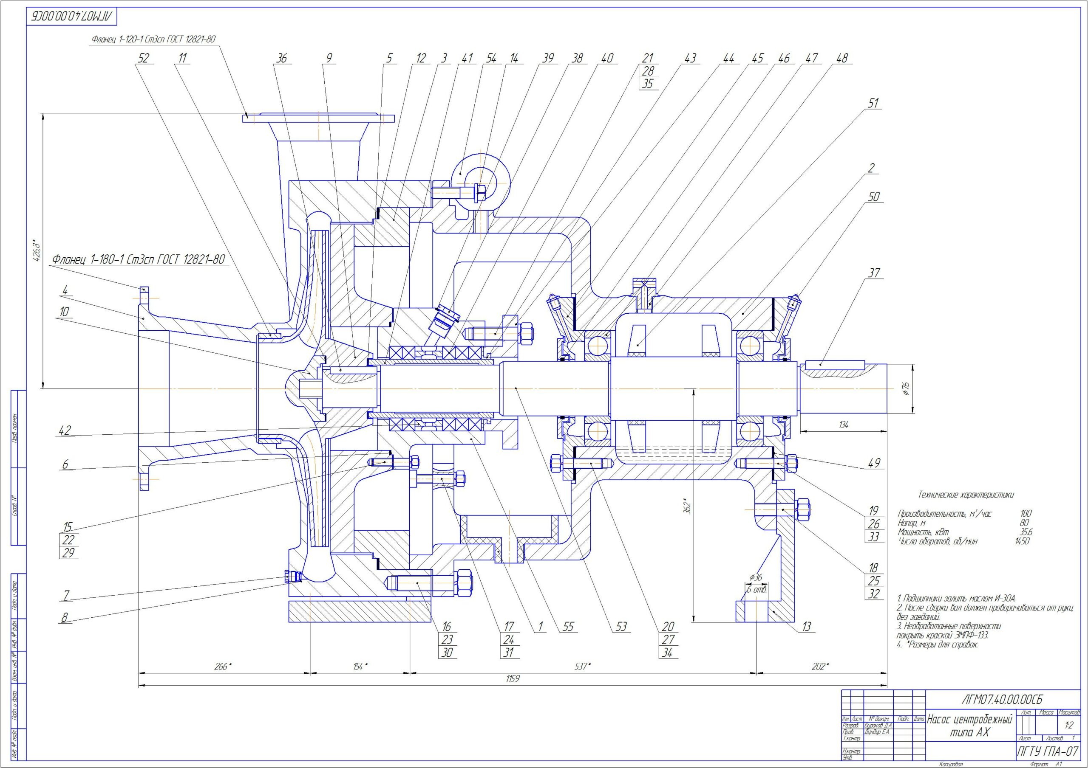Viewport: 1088px width, 768px height.
Task: Select label "Фланец 1-120-1 Ст3сп ГОСТ 12821-80"
Action: coord(154,39)
